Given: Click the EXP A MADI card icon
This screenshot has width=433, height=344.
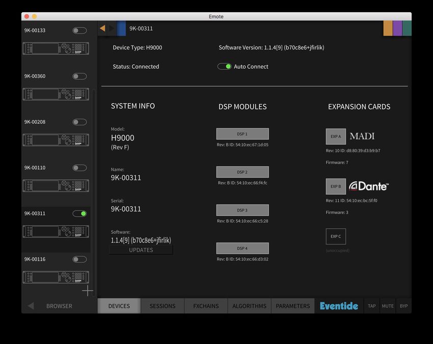Looking at the screenshot, I should click(336, 137).
